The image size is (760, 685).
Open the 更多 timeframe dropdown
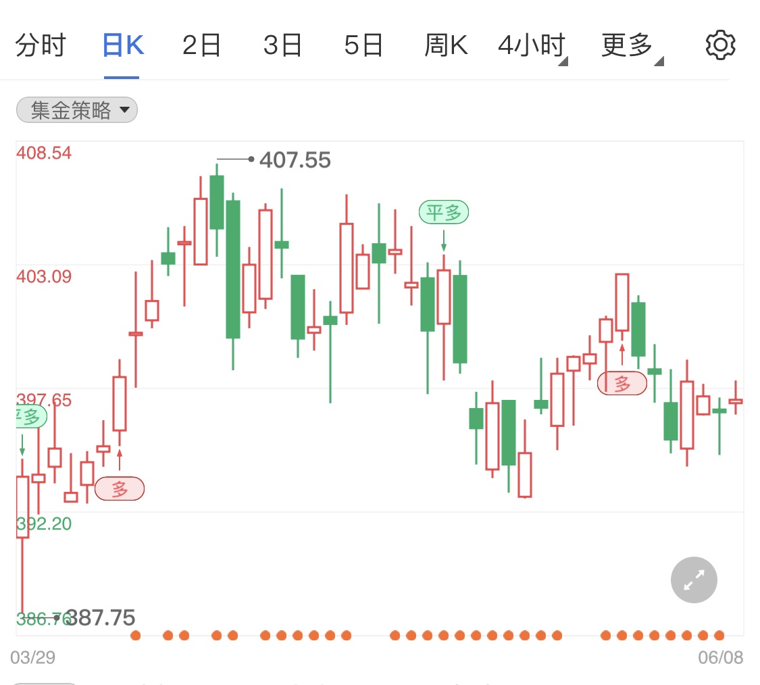(x=628, y=45)
